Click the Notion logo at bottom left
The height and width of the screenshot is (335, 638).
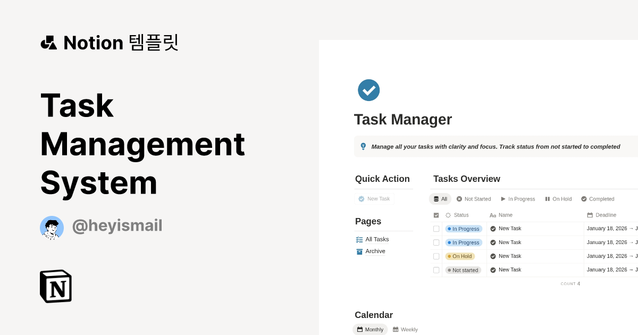tap(55, 286)
